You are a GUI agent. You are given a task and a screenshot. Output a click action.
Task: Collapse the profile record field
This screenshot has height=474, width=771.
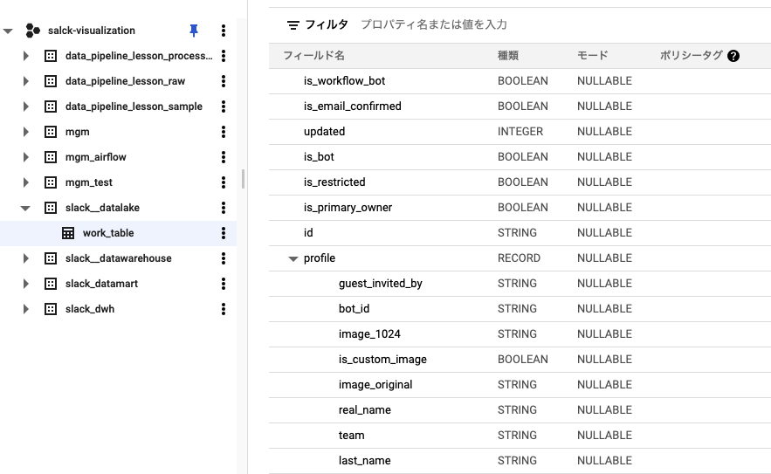point(293,258)
